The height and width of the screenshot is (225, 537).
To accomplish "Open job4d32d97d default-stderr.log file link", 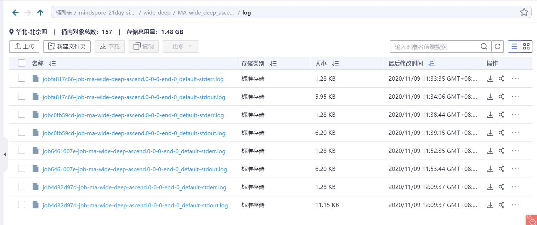I will coord(134,187).
